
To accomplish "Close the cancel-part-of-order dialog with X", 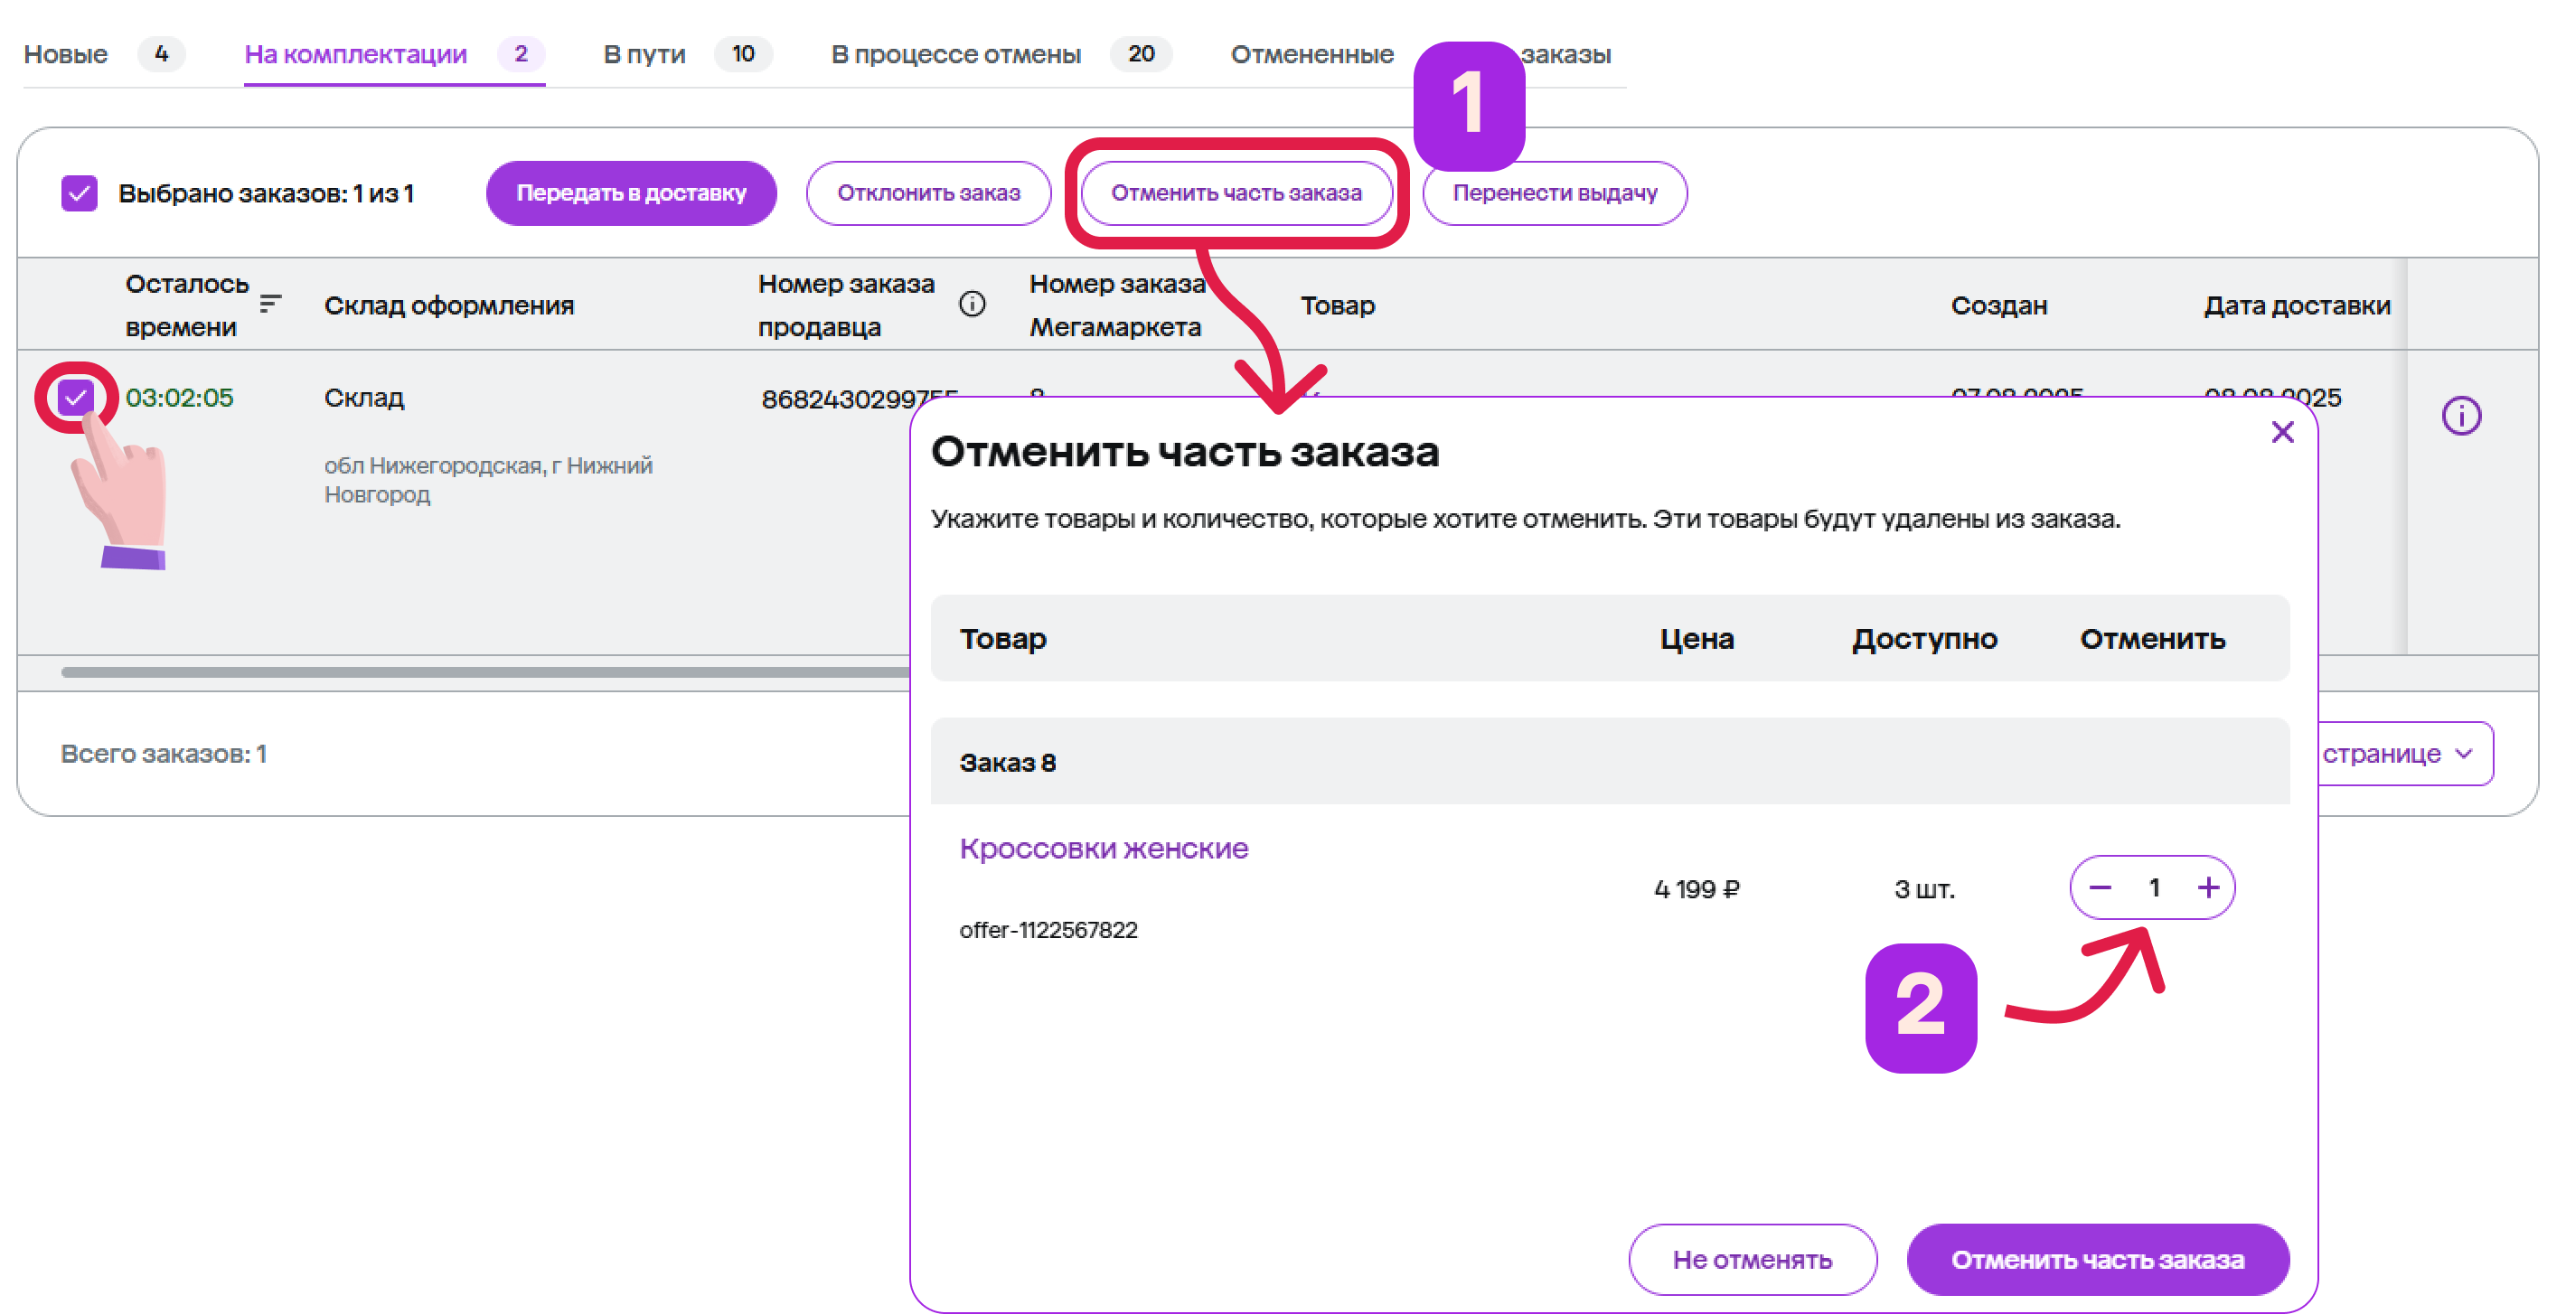I will 2281,431.
